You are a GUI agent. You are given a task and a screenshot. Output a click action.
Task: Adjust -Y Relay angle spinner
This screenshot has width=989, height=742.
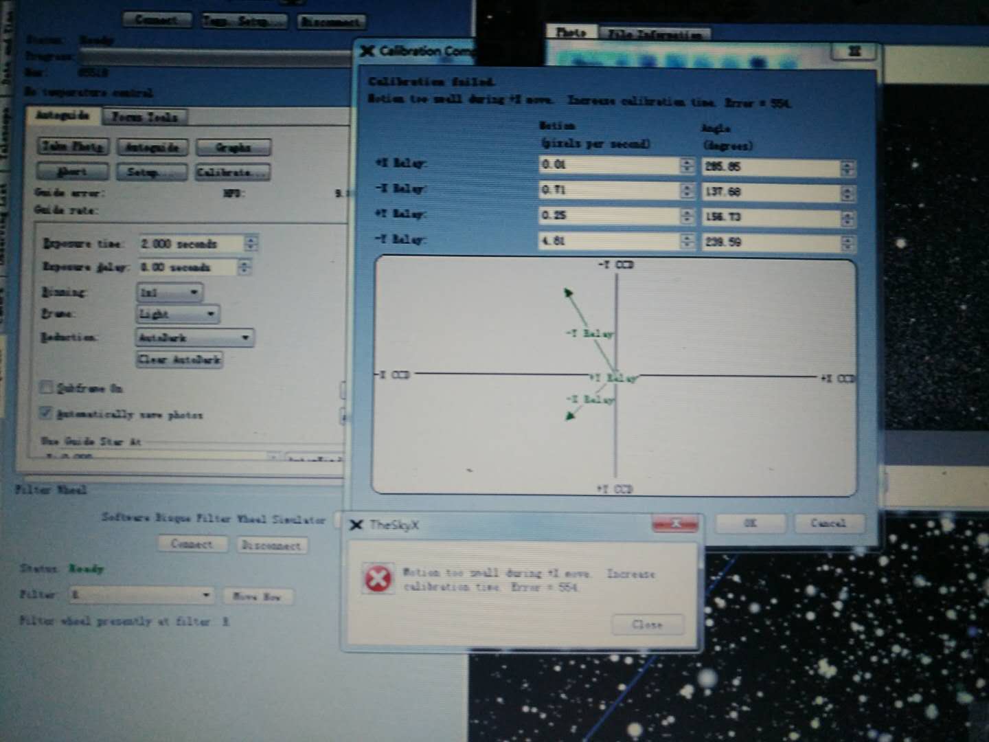(848, 243)
